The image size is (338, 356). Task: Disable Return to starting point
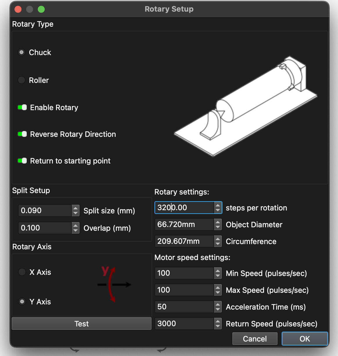(22, 161)
